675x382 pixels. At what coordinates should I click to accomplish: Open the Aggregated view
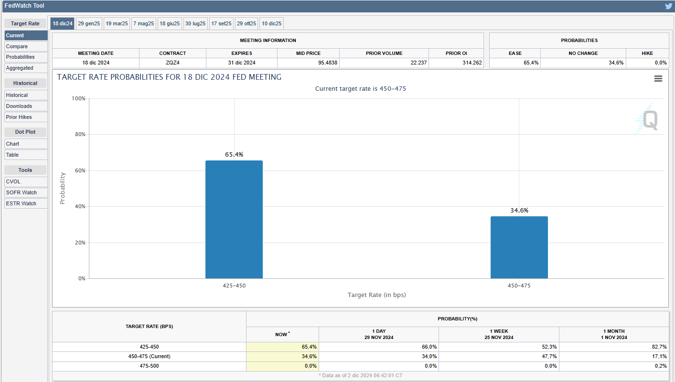[x=26, y=68]
